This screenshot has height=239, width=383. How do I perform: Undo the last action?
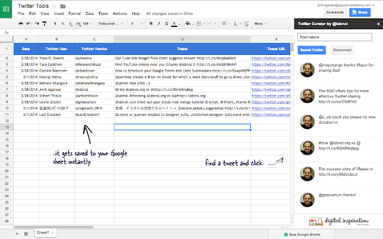click(x=29, y=24)
